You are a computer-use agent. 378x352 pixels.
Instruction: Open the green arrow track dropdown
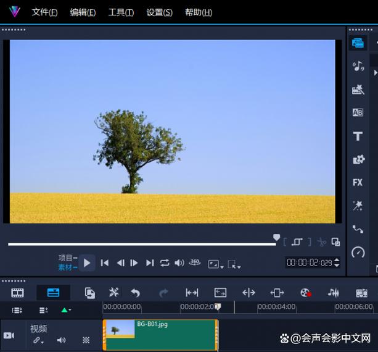65,310
